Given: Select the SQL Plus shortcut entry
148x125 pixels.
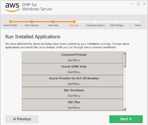Looking at the screenshot, I should pos(72,105).
